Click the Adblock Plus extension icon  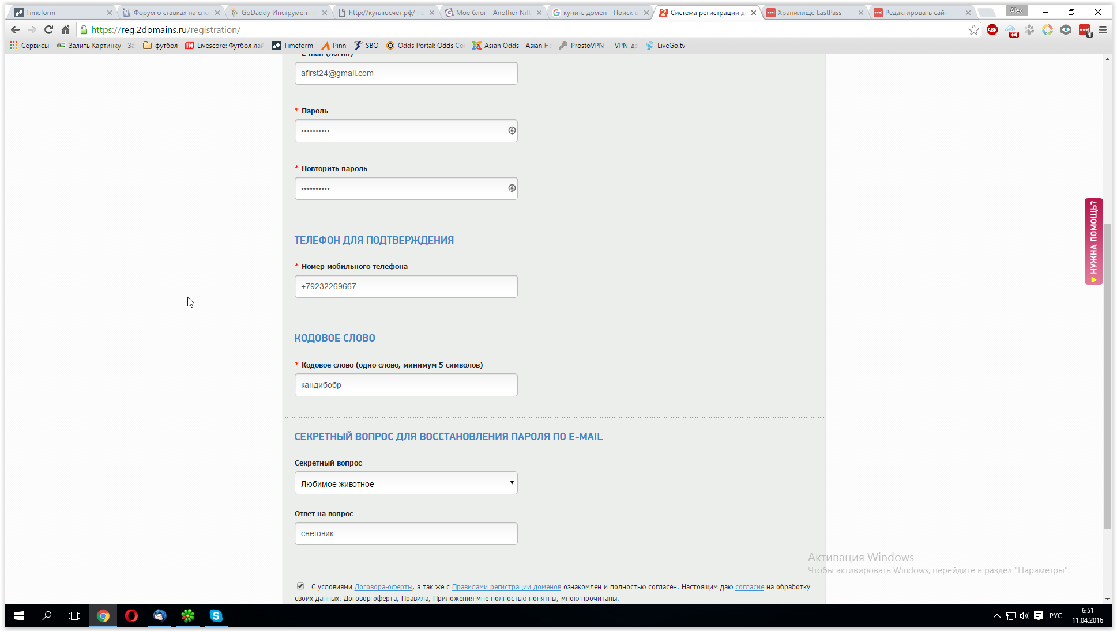[x=992, y=30]
